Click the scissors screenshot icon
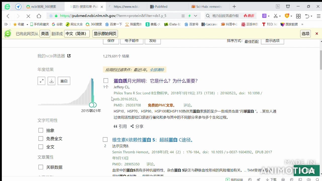The width and height of the screenshot is (322, 181). pos(276,16)
